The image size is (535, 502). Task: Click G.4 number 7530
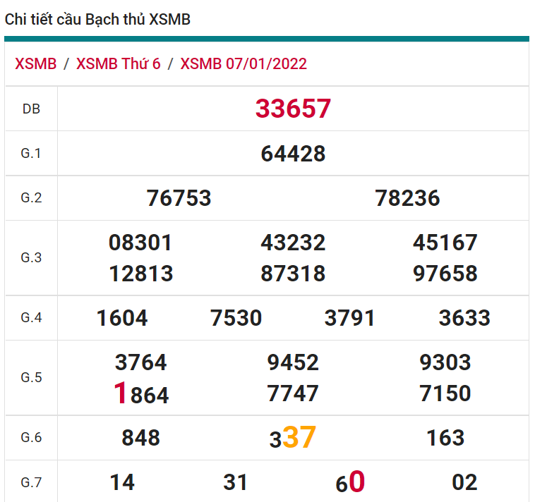[x=236, y=318]
